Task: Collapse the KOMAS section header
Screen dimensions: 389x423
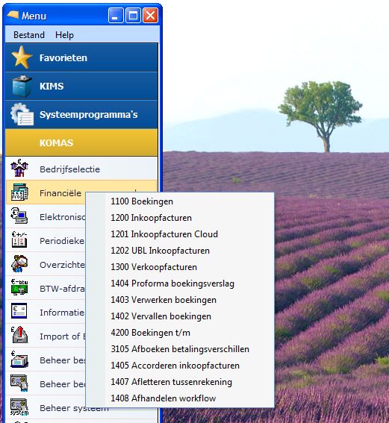Action: tap(81, 142)
